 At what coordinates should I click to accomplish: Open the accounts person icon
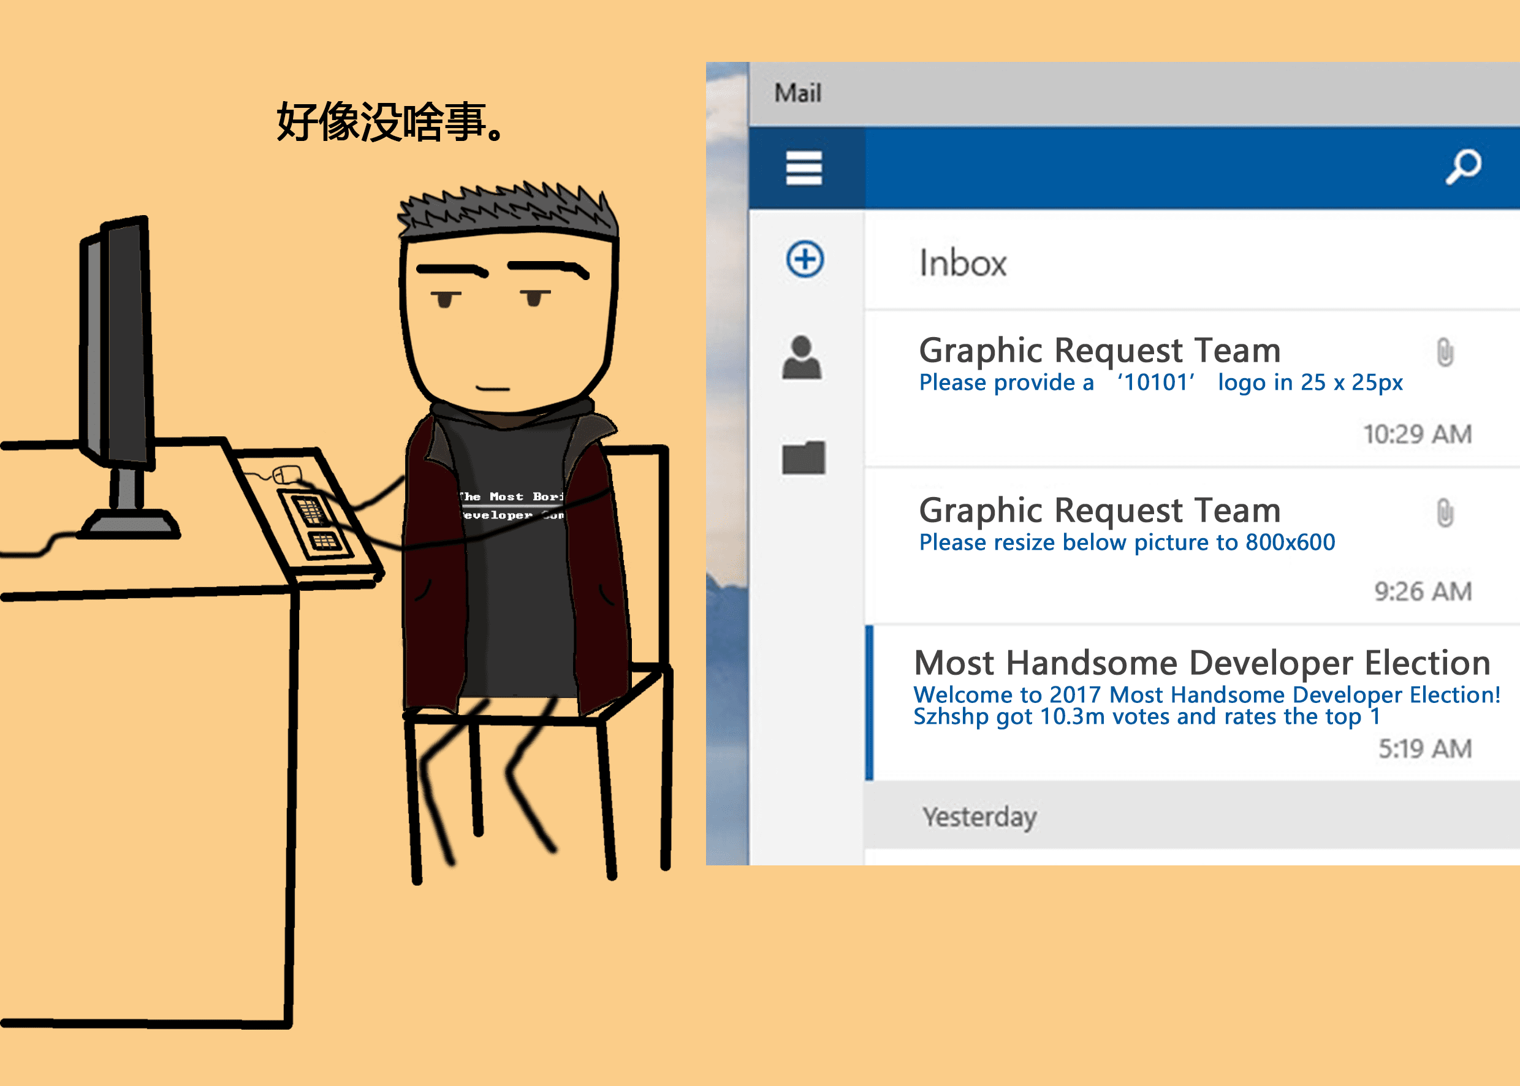pos(802,358)
